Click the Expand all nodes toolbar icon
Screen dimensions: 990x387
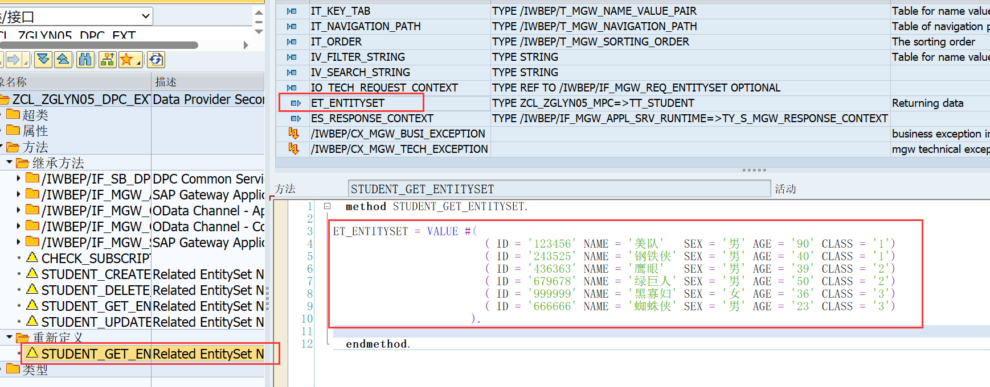(43, 60)
